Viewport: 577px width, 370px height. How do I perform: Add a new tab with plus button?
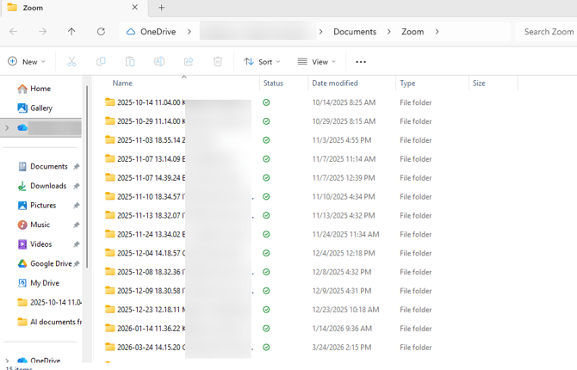161,8
